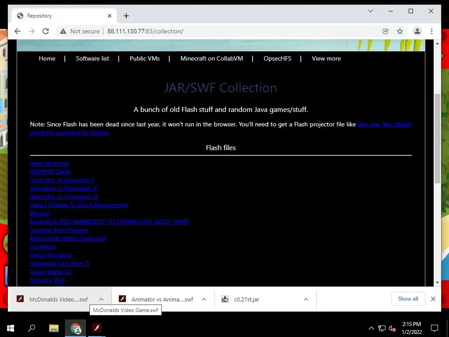Open the notification center icon
Screen dimensions: 449x337
(x=435, y=328)
